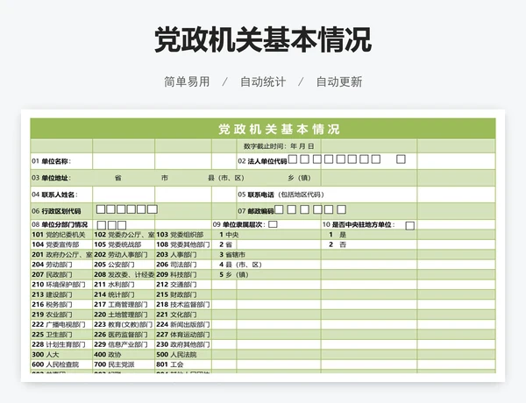
Task: Click the subtitle 自动更新
Action: 339,81
